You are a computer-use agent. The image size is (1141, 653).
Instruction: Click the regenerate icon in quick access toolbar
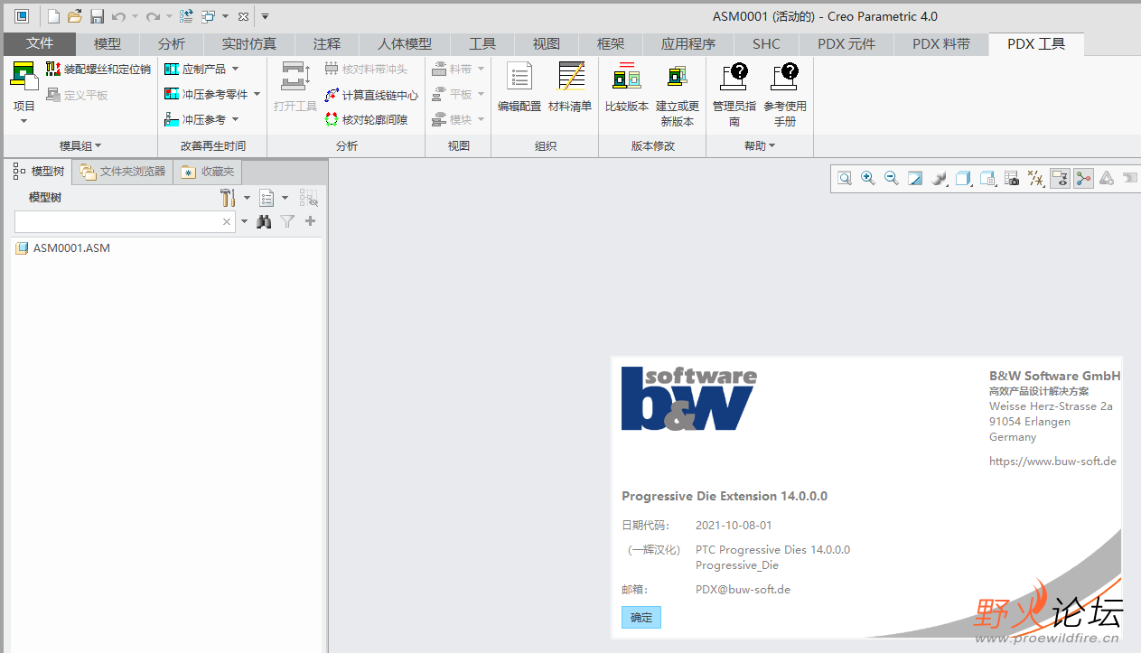click(x=186, y=16)
